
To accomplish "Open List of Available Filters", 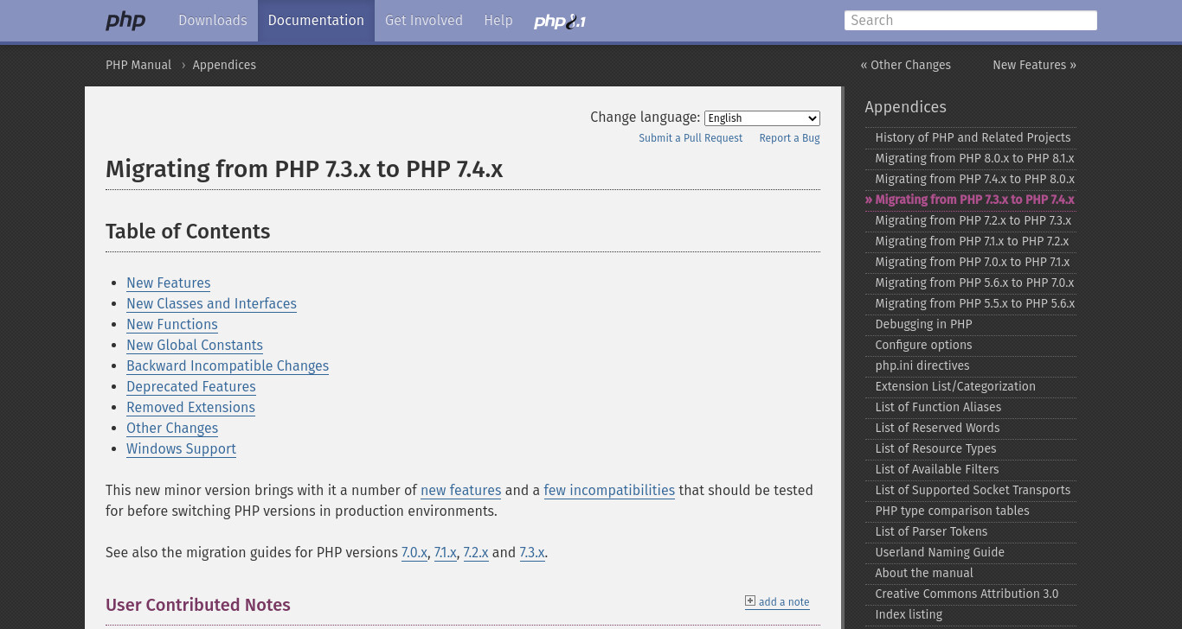I will [936, 470].
